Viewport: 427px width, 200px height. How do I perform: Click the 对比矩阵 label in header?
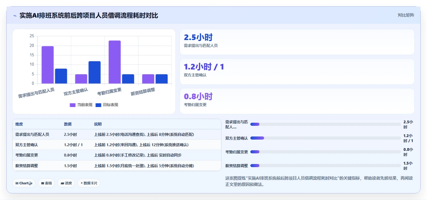click(x=406, y=15)
